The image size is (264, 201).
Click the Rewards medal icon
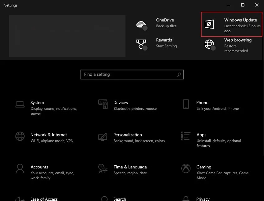(142, 45)
